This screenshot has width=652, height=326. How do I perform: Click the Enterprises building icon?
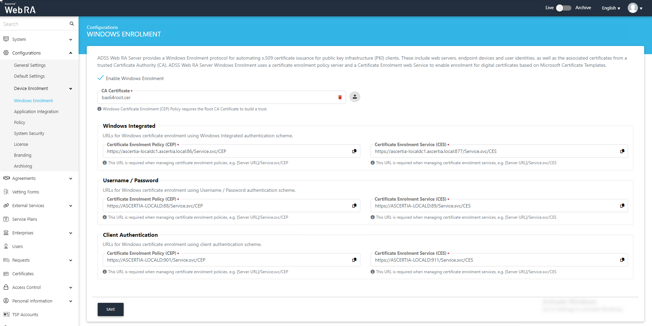(6, 233)
